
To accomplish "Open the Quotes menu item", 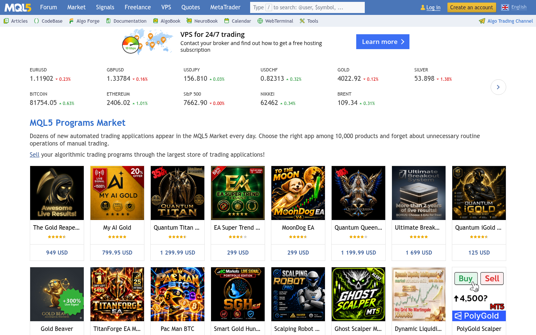I will click(191, 7).
